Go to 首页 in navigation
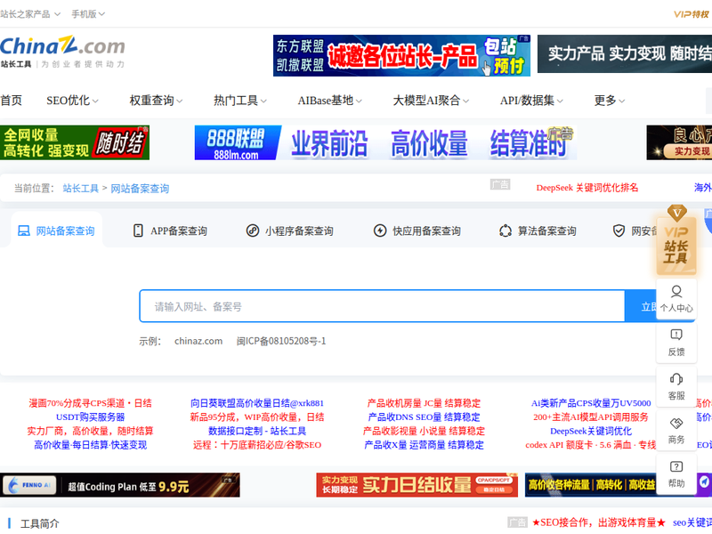 (11, 101)
